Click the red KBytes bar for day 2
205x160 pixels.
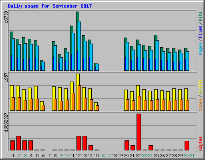click(x=18, y=143)
